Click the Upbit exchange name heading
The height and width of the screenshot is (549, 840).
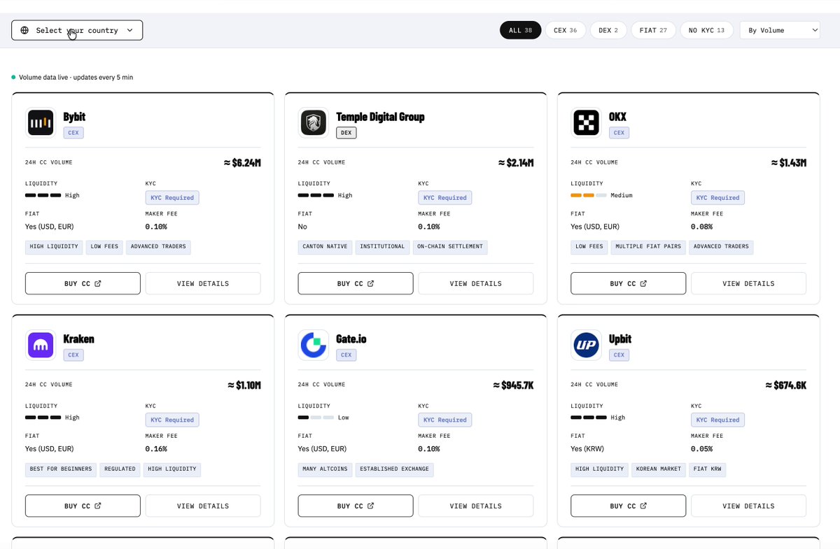tap(620, 339)
